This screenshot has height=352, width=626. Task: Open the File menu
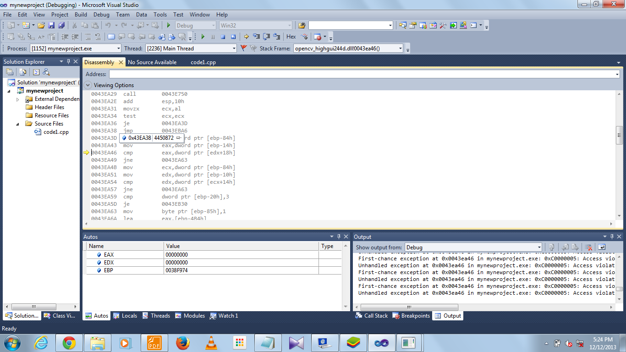click(7, 15)
